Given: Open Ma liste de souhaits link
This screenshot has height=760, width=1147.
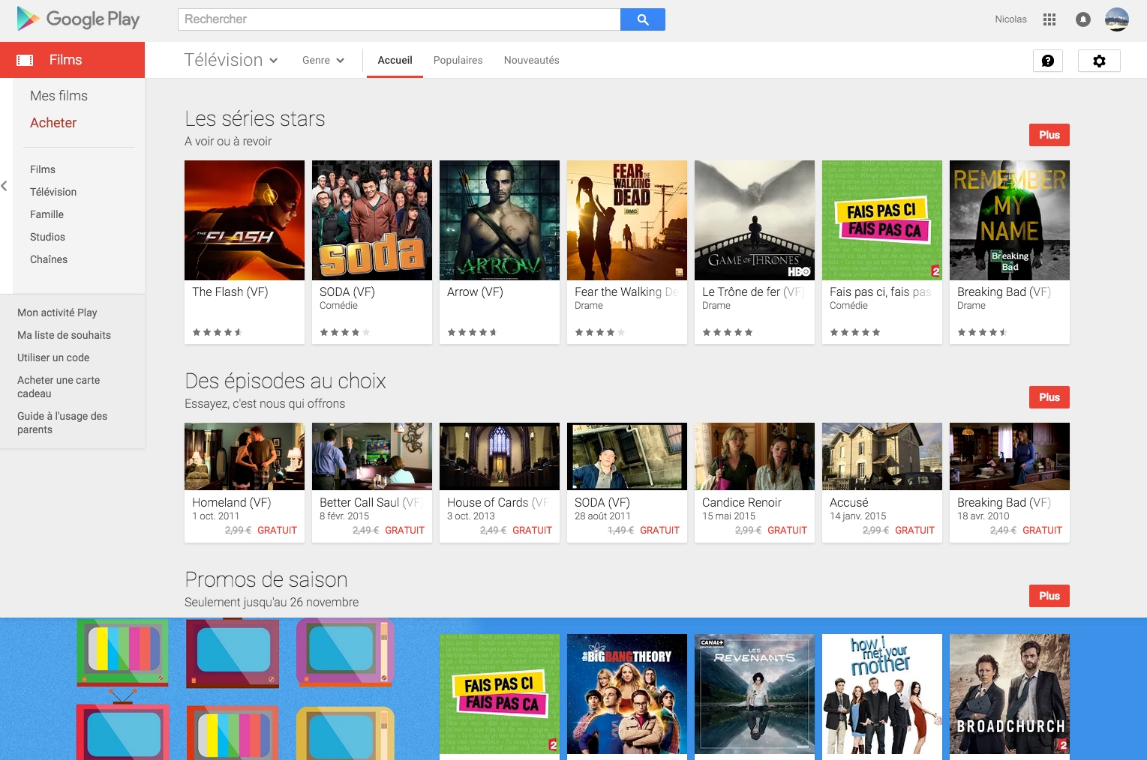Looking at the screenshot, I should 64,335.
